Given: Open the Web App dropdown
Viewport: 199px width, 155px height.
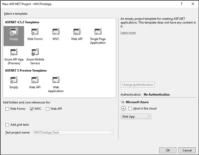Looking at the screenshot, I should pos(136,116).
